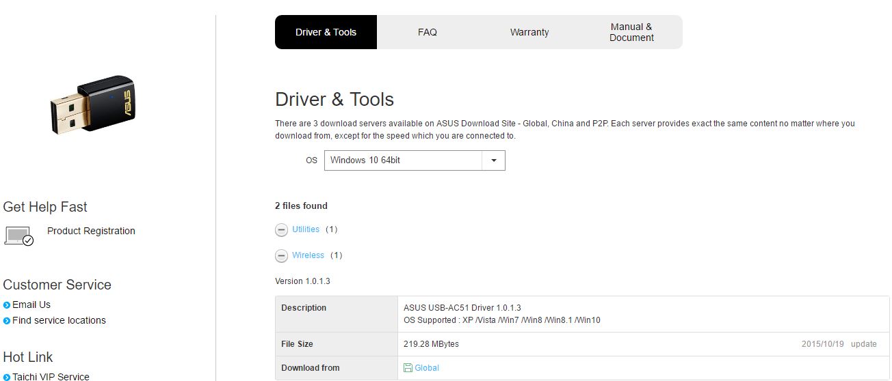Open the OS dropdown showing Windows 10 64bit

tap(404, 160)
